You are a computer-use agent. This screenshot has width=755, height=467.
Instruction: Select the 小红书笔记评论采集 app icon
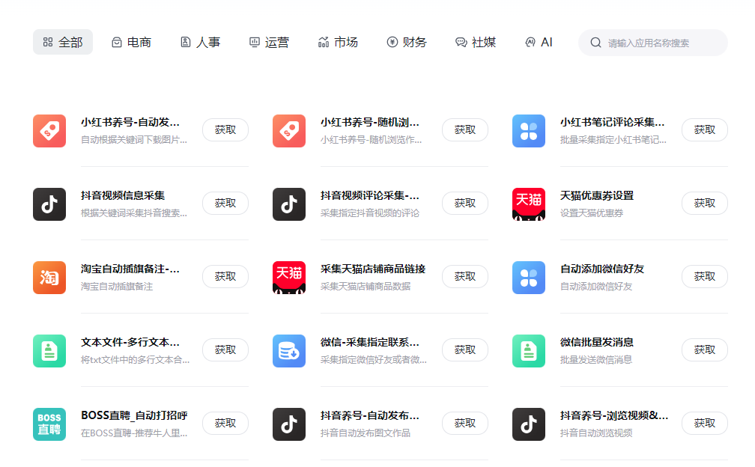(528, 131)
